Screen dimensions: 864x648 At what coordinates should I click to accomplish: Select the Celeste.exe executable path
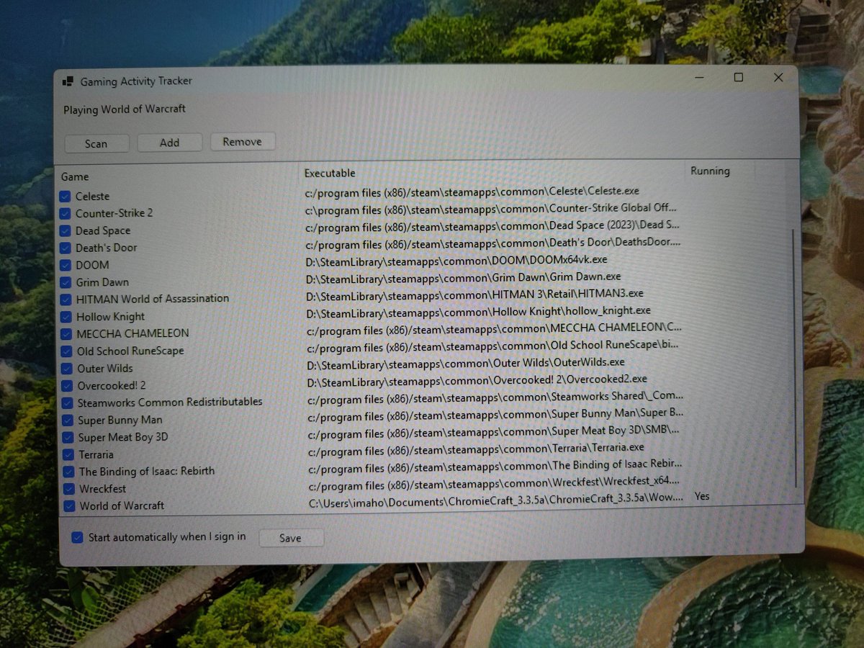click(472, 192)
